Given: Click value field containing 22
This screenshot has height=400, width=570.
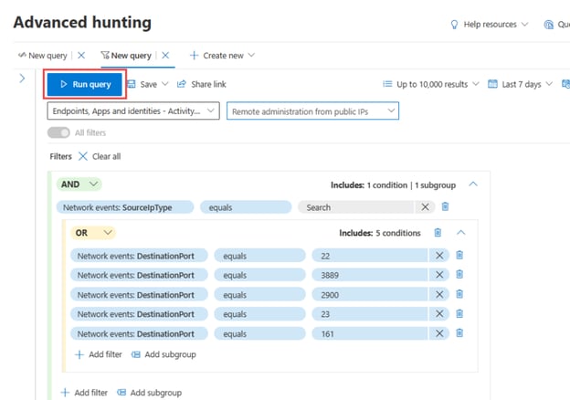Looking at the screenshot, I should [370, 256].
